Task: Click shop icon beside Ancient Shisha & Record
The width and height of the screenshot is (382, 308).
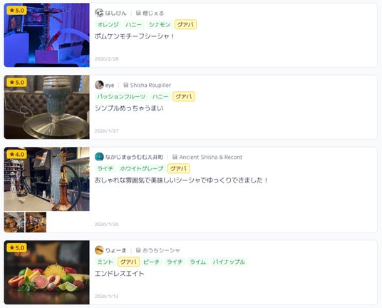Action: pyautogui.click(x=175, y=157)
